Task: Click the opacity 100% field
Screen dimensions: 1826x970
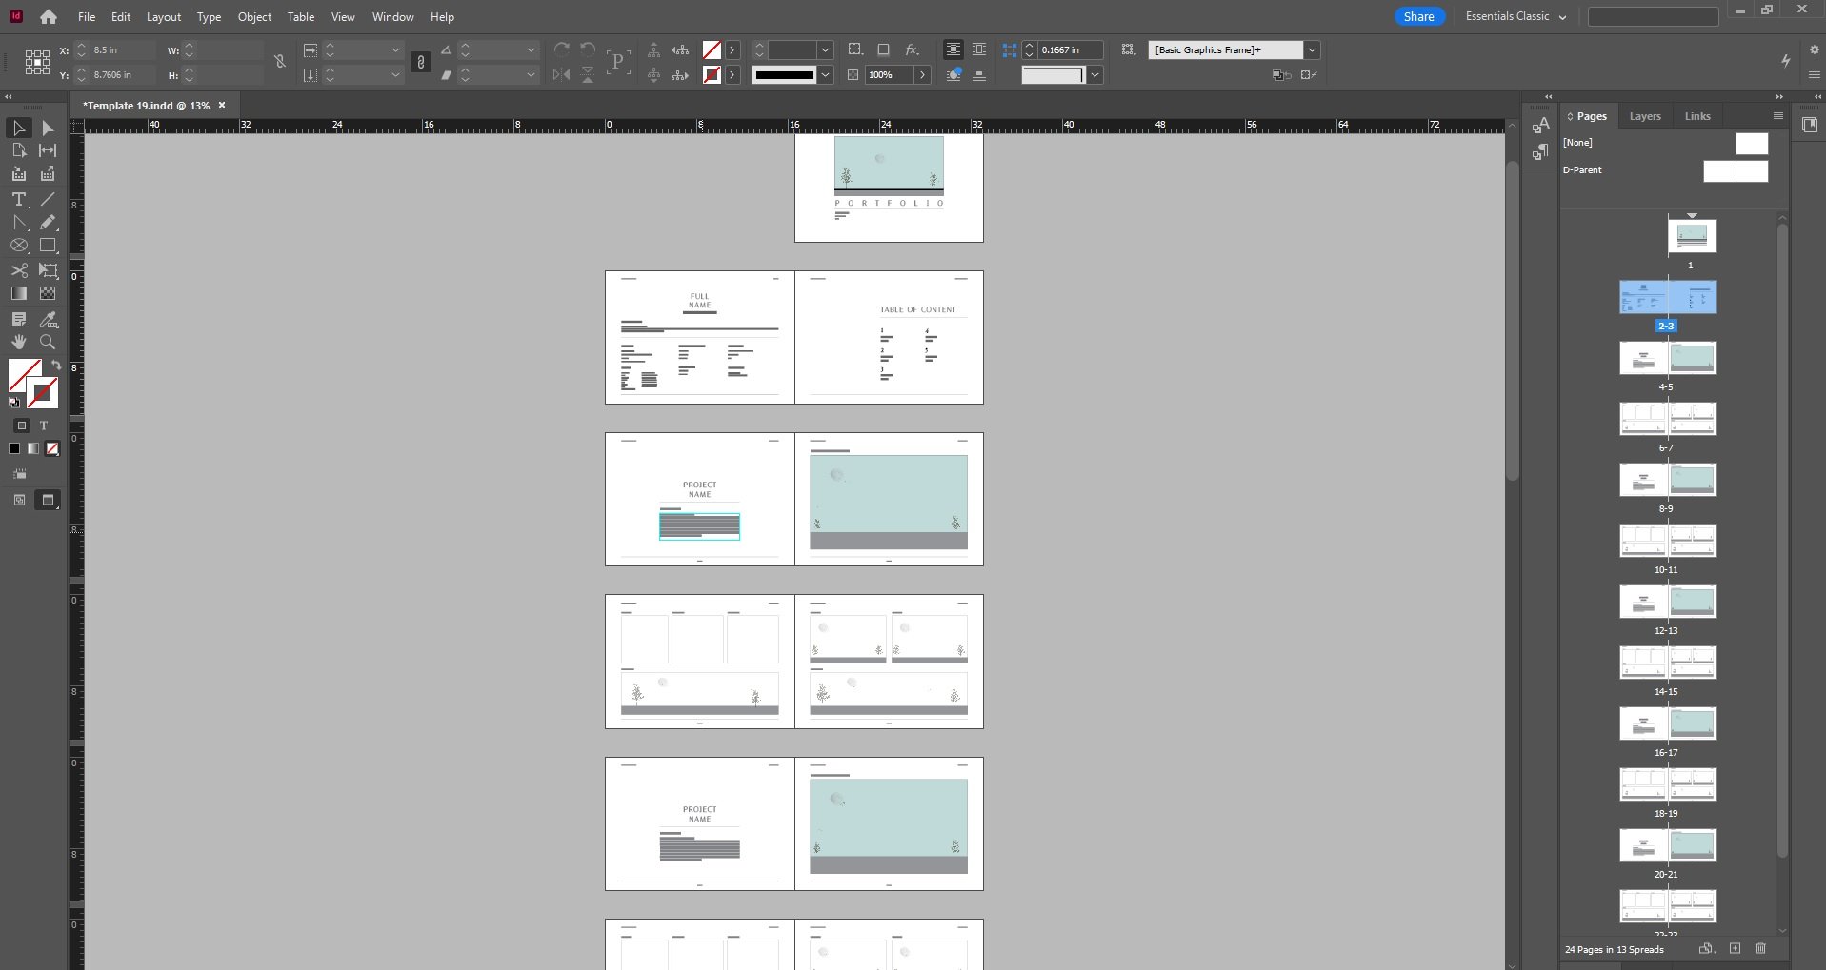Action: (x=891, y=74)
